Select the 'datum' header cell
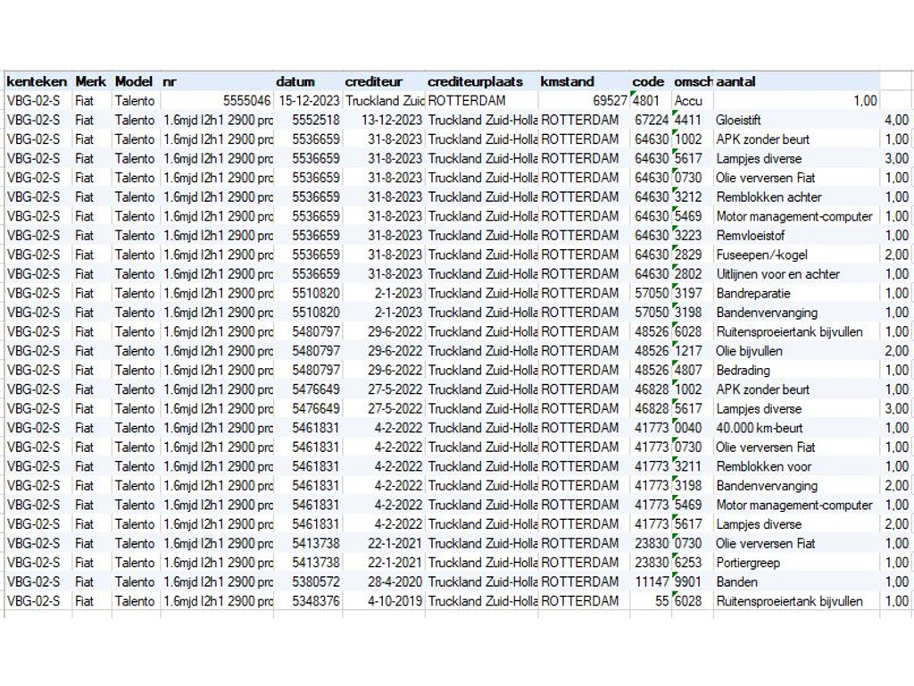This screenshot has width=914, height=686. tap(308, 81)
